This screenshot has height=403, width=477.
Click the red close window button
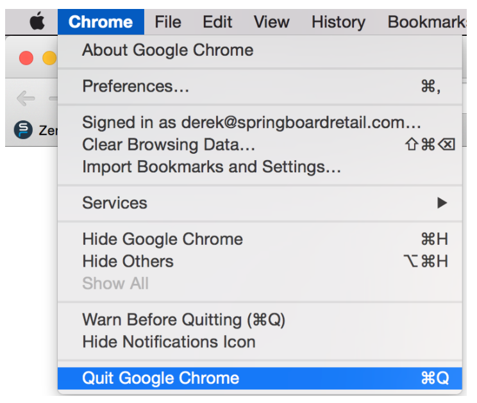pos(26,58)
